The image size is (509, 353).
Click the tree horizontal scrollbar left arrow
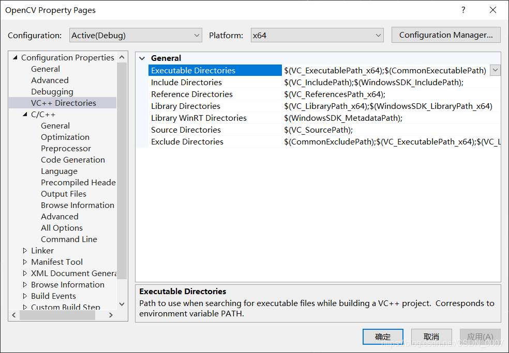click(x=14, y=315)
